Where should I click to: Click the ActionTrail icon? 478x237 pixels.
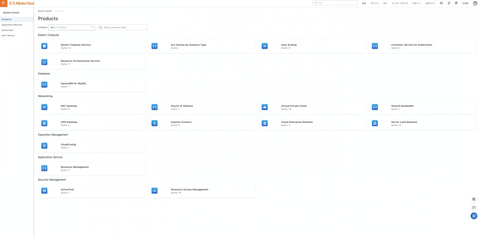tap(45, 191)
